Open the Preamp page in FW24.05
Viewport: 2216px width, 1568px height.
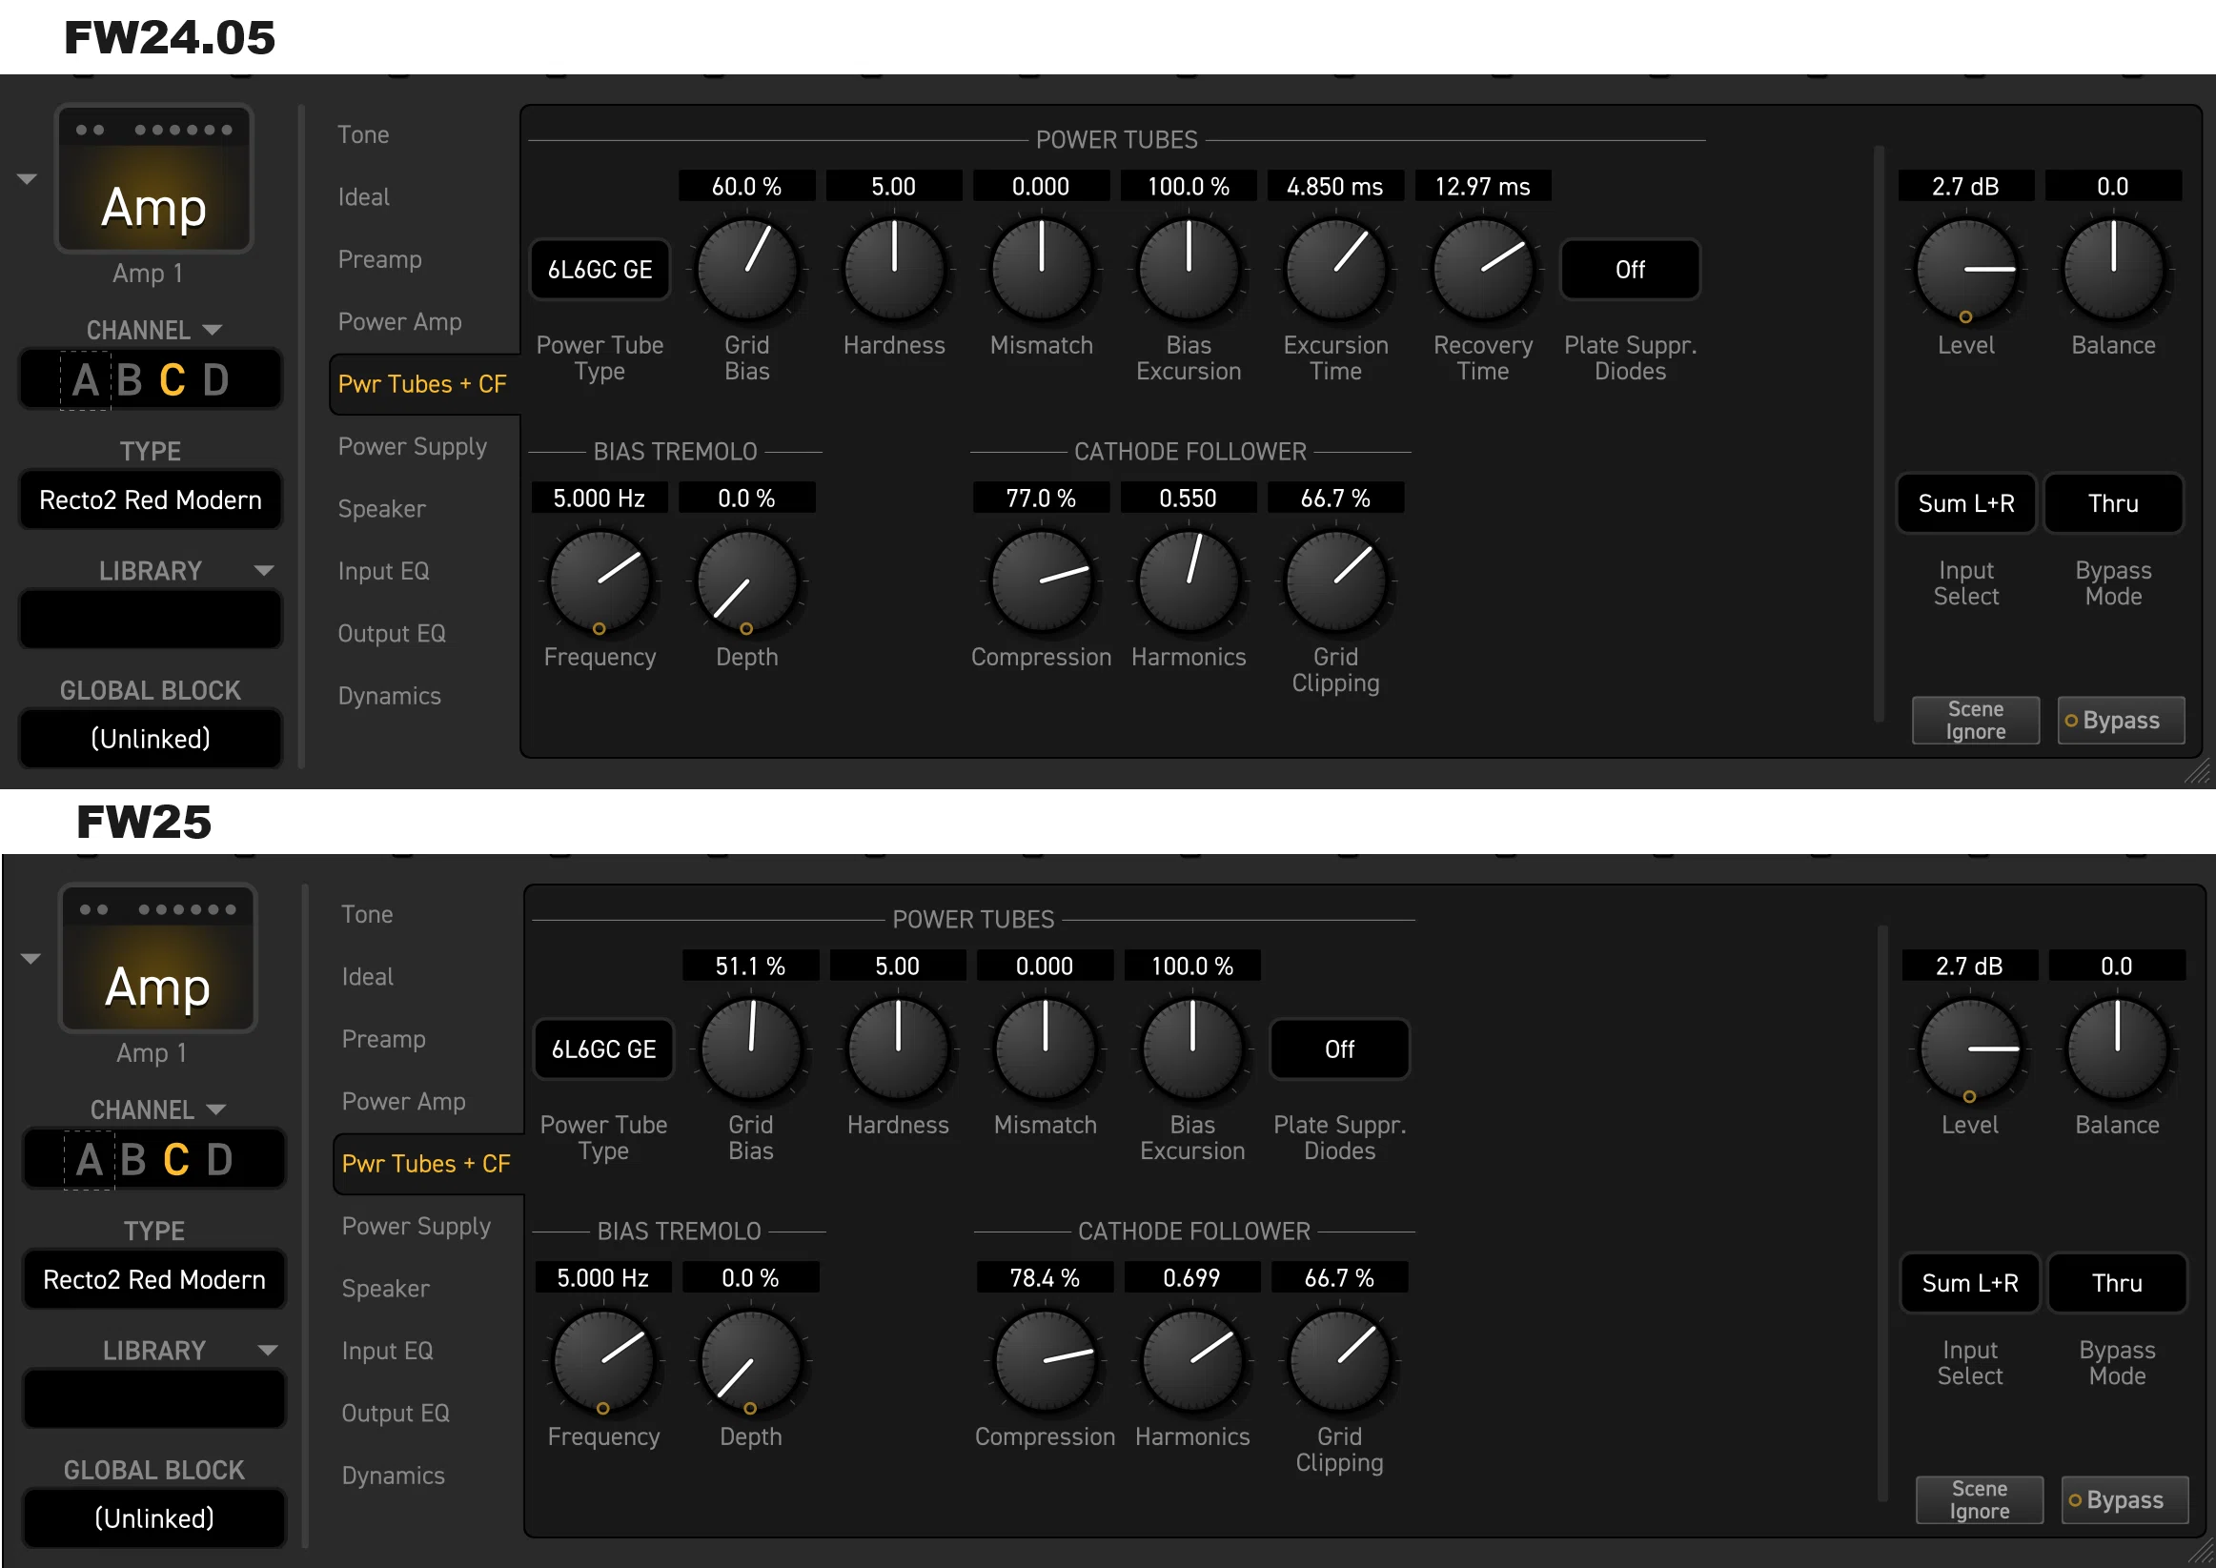point(379,259)
